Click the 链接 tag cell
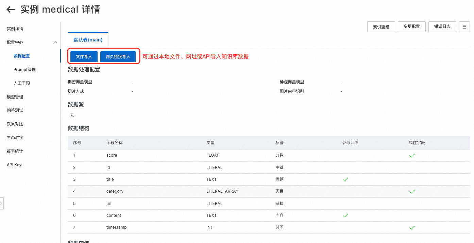The width and height of the screenshot is (474, 243). tap(280, 204)
